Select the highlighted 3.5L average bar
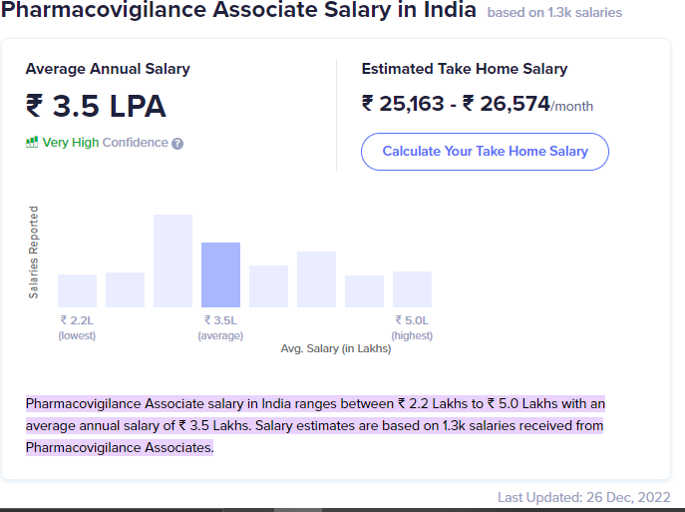The height and width of the screenshot is (512, 685). 220,274
